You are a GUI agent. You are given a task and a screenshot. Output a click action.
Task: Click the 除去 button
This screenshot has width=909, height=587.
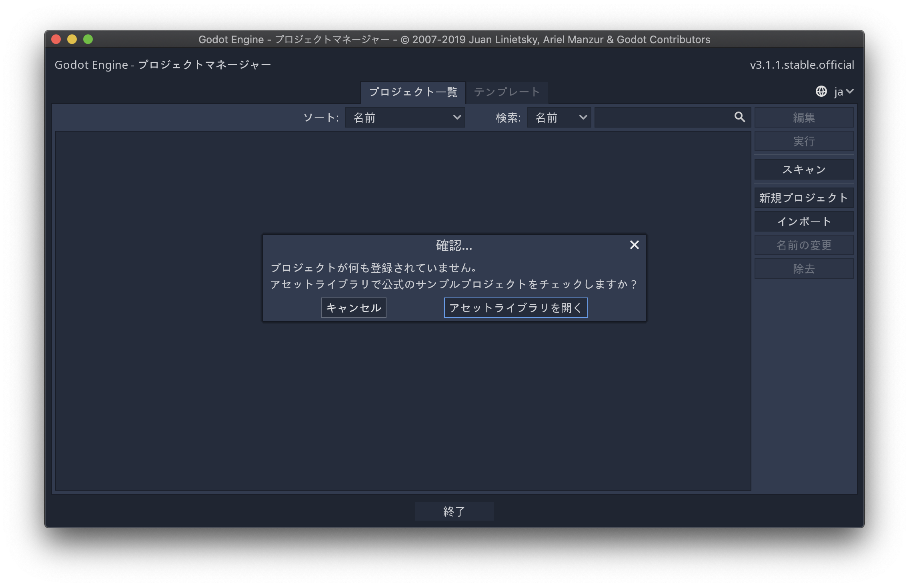tap(804, 269)
